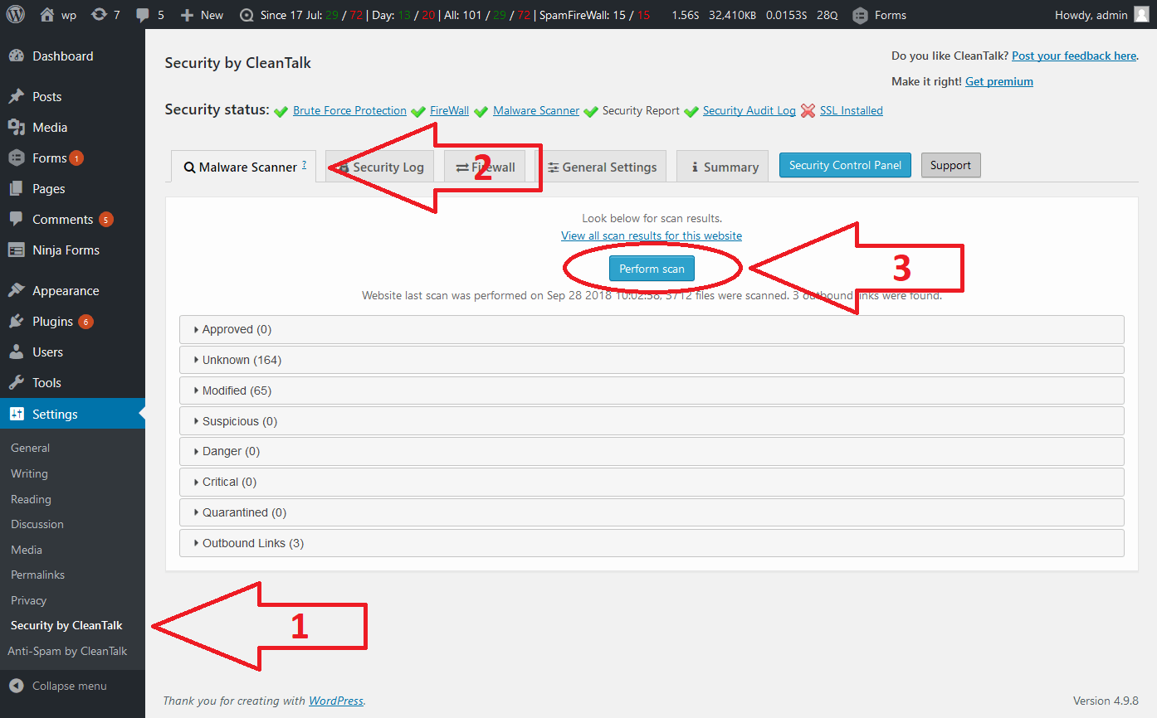Click the green Brute Force Protection checkmark
This screenshot has width=1157, height=718.
pos(281,110)
